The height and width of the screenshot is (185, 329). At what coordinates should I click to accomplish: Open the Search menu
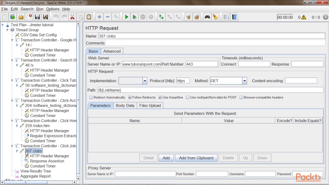point(27,9)
